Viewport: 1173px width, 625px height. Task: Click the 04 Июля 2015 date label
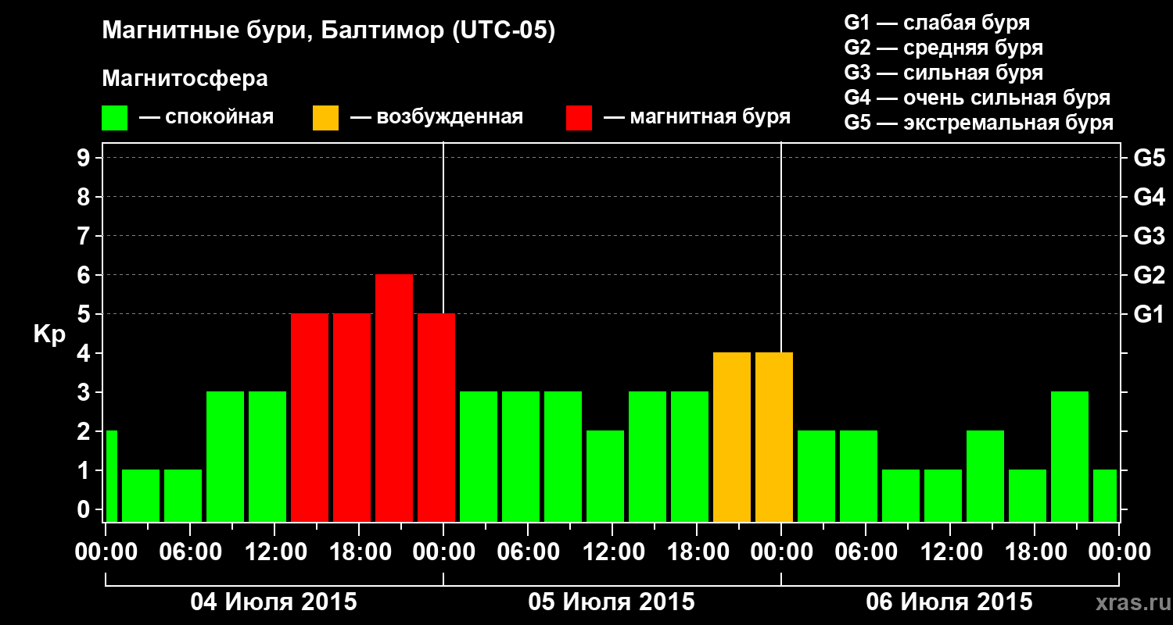[x=274, y=602]
